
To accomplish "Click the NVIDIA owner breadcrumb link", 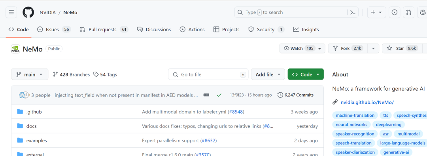I will 47,13.
